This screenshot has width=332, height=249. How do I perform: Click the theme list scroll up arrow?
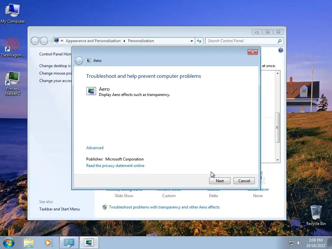point(278,73)
